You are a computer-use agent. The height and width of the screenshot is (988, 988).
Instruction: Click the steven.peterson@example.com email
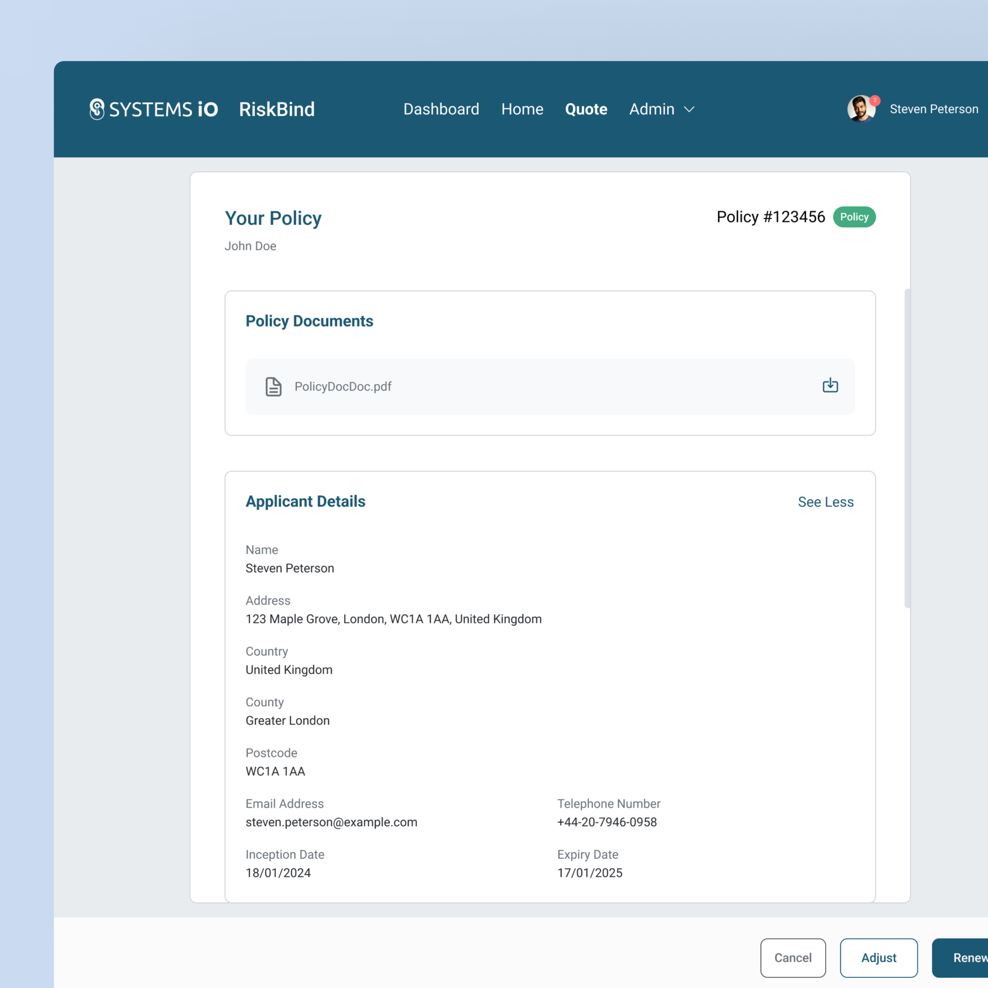click(x=331, y=822)
